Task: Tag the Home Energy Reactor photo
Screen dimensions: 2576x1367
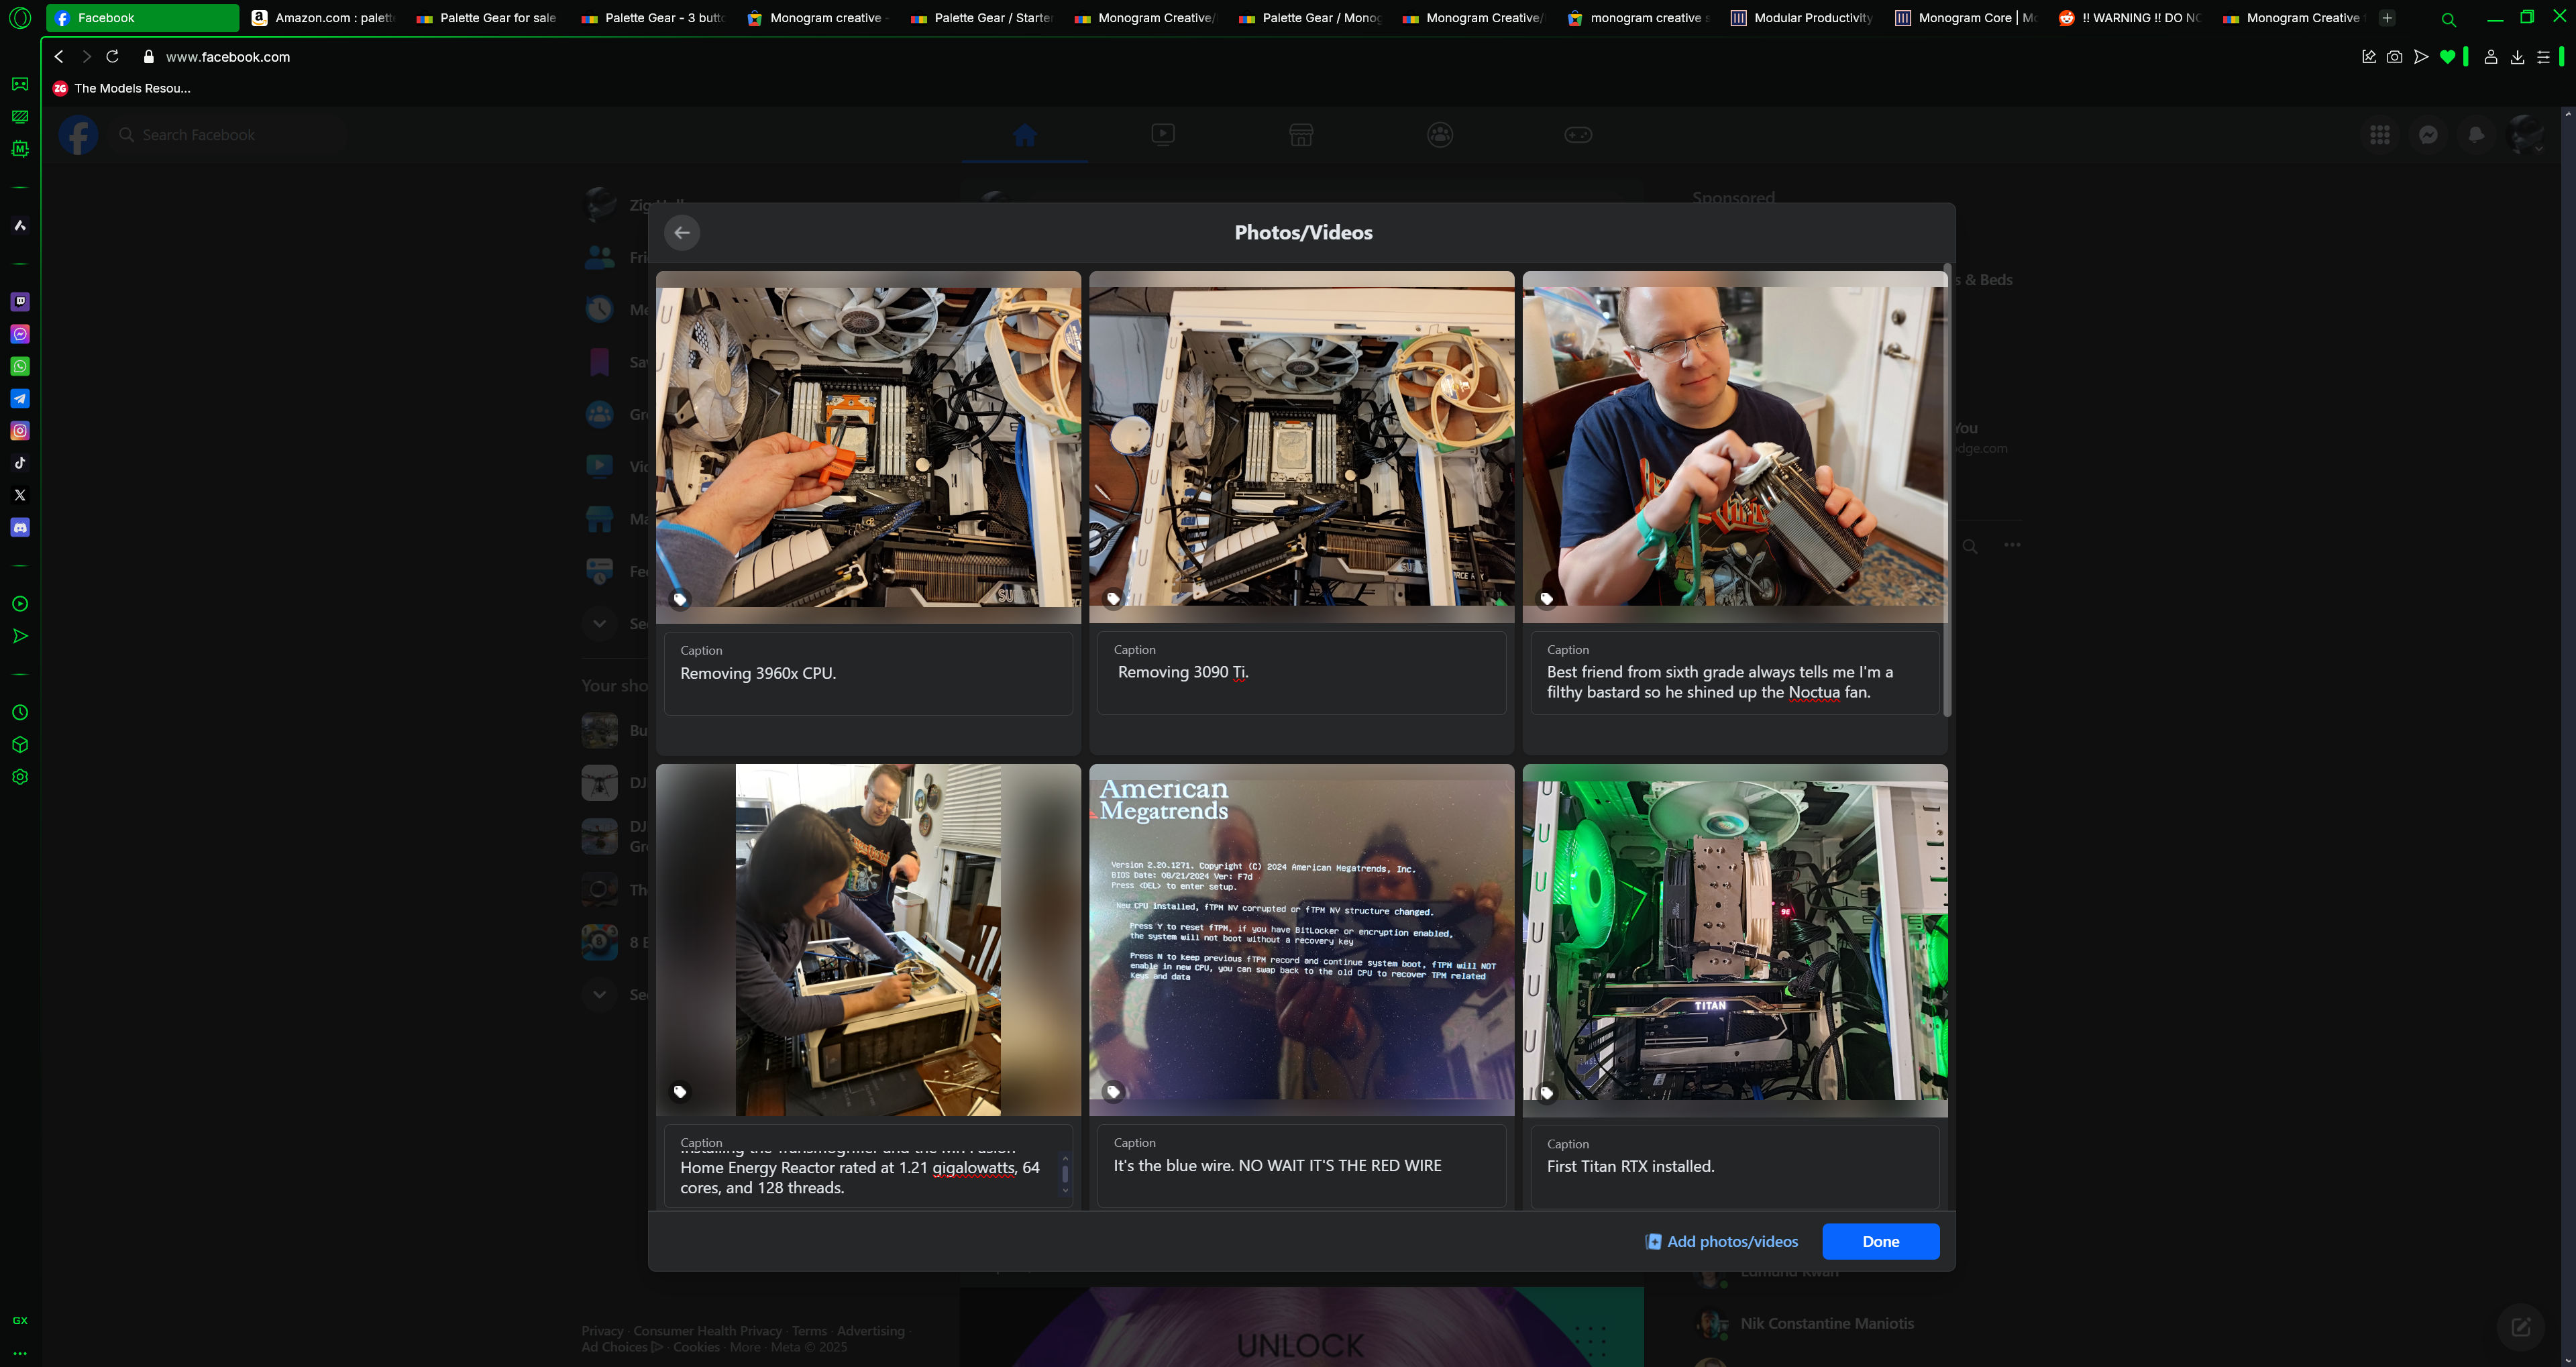Action: click(x=680, y=1092)
